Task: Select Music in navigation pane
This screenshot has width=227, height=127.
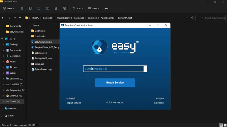Action: (11, 61)
